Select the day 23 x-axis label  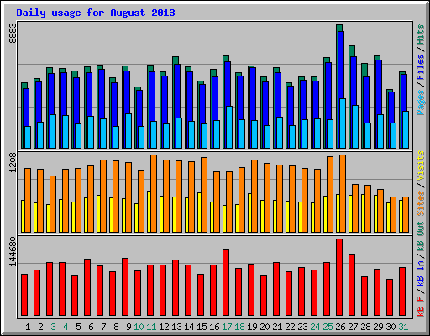[x=302, y=327]
